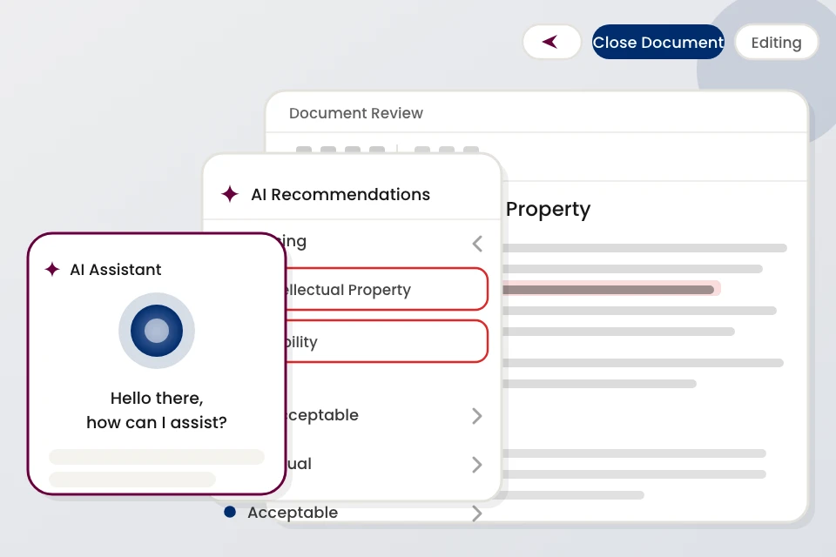Expand the row ending in 'ual'

pyautogui.click(x=477, y=465)
